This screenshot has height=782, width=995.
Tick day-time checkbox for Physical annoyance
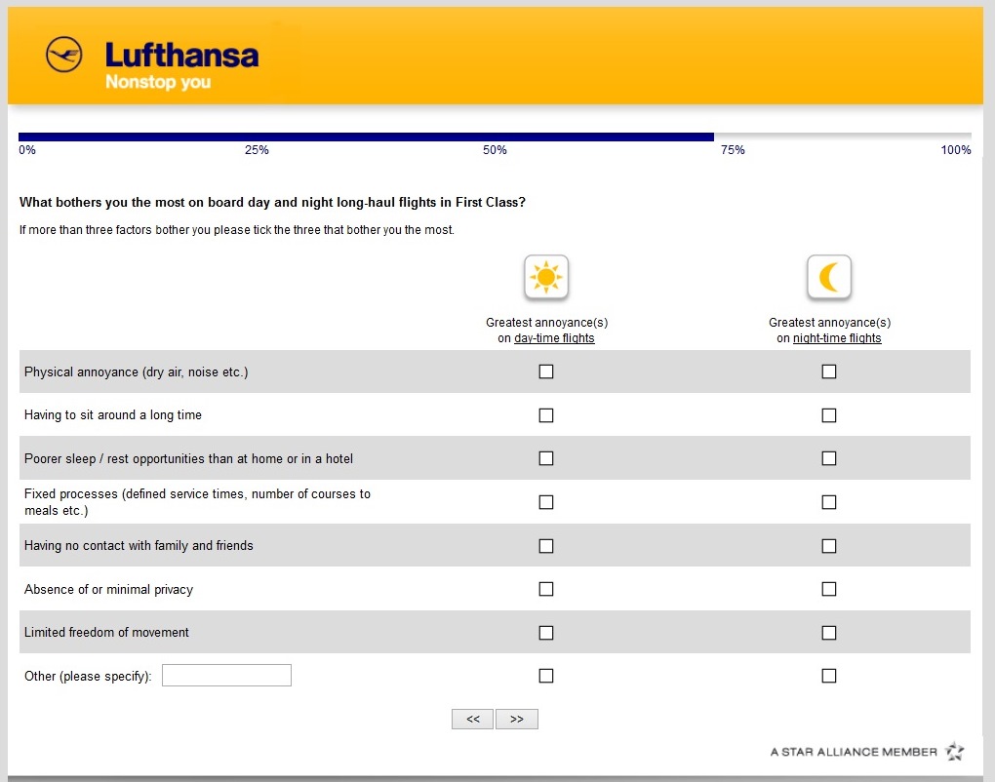click(x=546, y=371)
